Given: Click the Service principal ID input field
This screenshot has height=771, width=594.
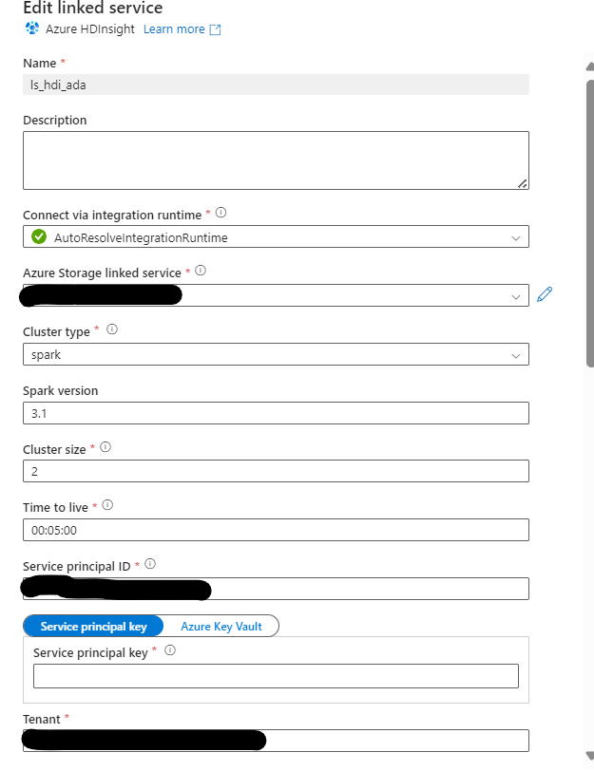Looking at the screenshot, I should (276, 589).
